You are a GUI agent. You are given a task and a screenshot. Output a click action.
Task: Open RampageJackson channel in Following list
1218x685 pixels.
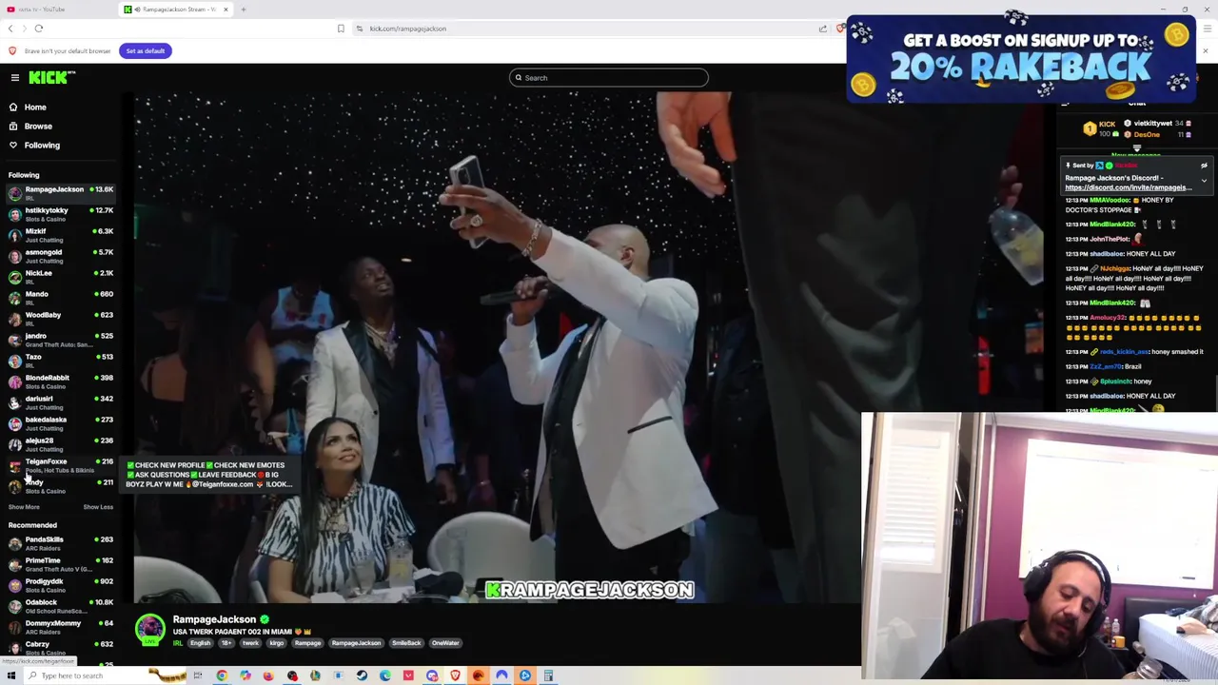(x=61, y=192)
